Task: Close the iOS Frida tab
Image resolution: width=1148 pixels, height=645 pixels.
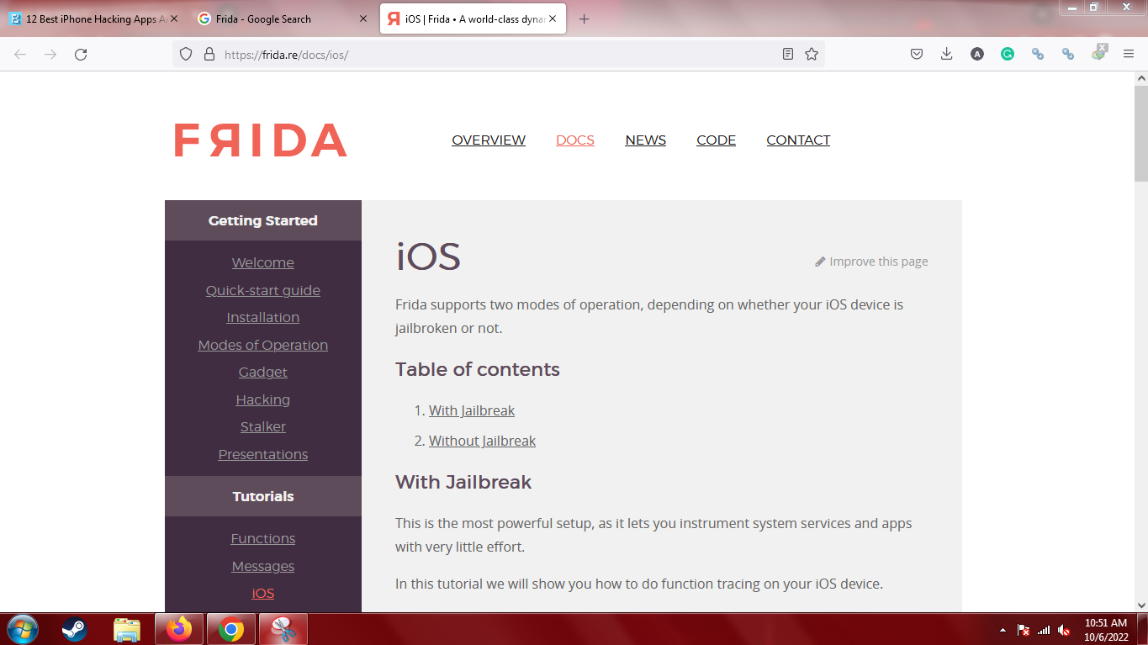Action: (x=552, y=19)
